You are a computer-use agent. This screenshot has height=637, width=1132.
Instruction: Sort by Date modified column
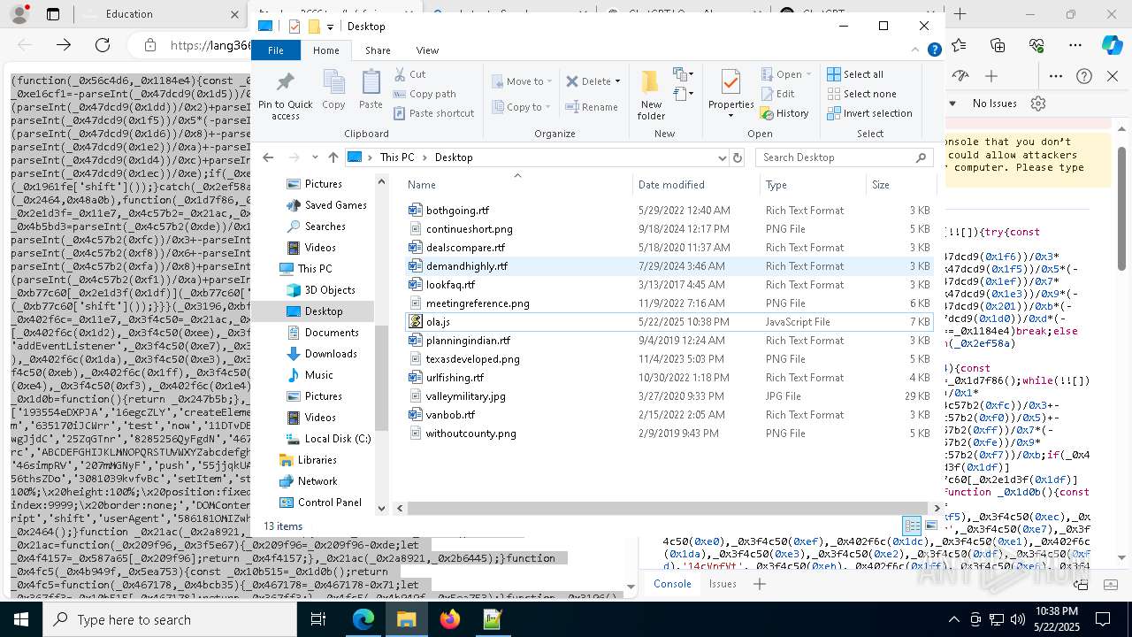[x=696, y=185]
